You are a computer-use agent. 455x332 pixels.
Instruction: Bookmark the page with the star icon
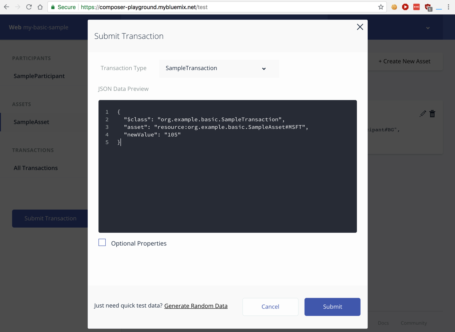click(x=381, y=7)
